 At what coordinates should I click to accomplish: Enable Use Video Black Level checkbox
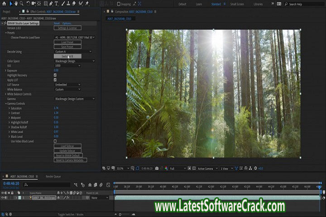tap(55, 141)
